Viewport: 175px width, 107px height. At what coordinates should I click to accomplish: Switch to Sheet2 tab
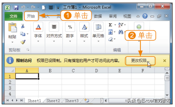[x=53, y=101]
